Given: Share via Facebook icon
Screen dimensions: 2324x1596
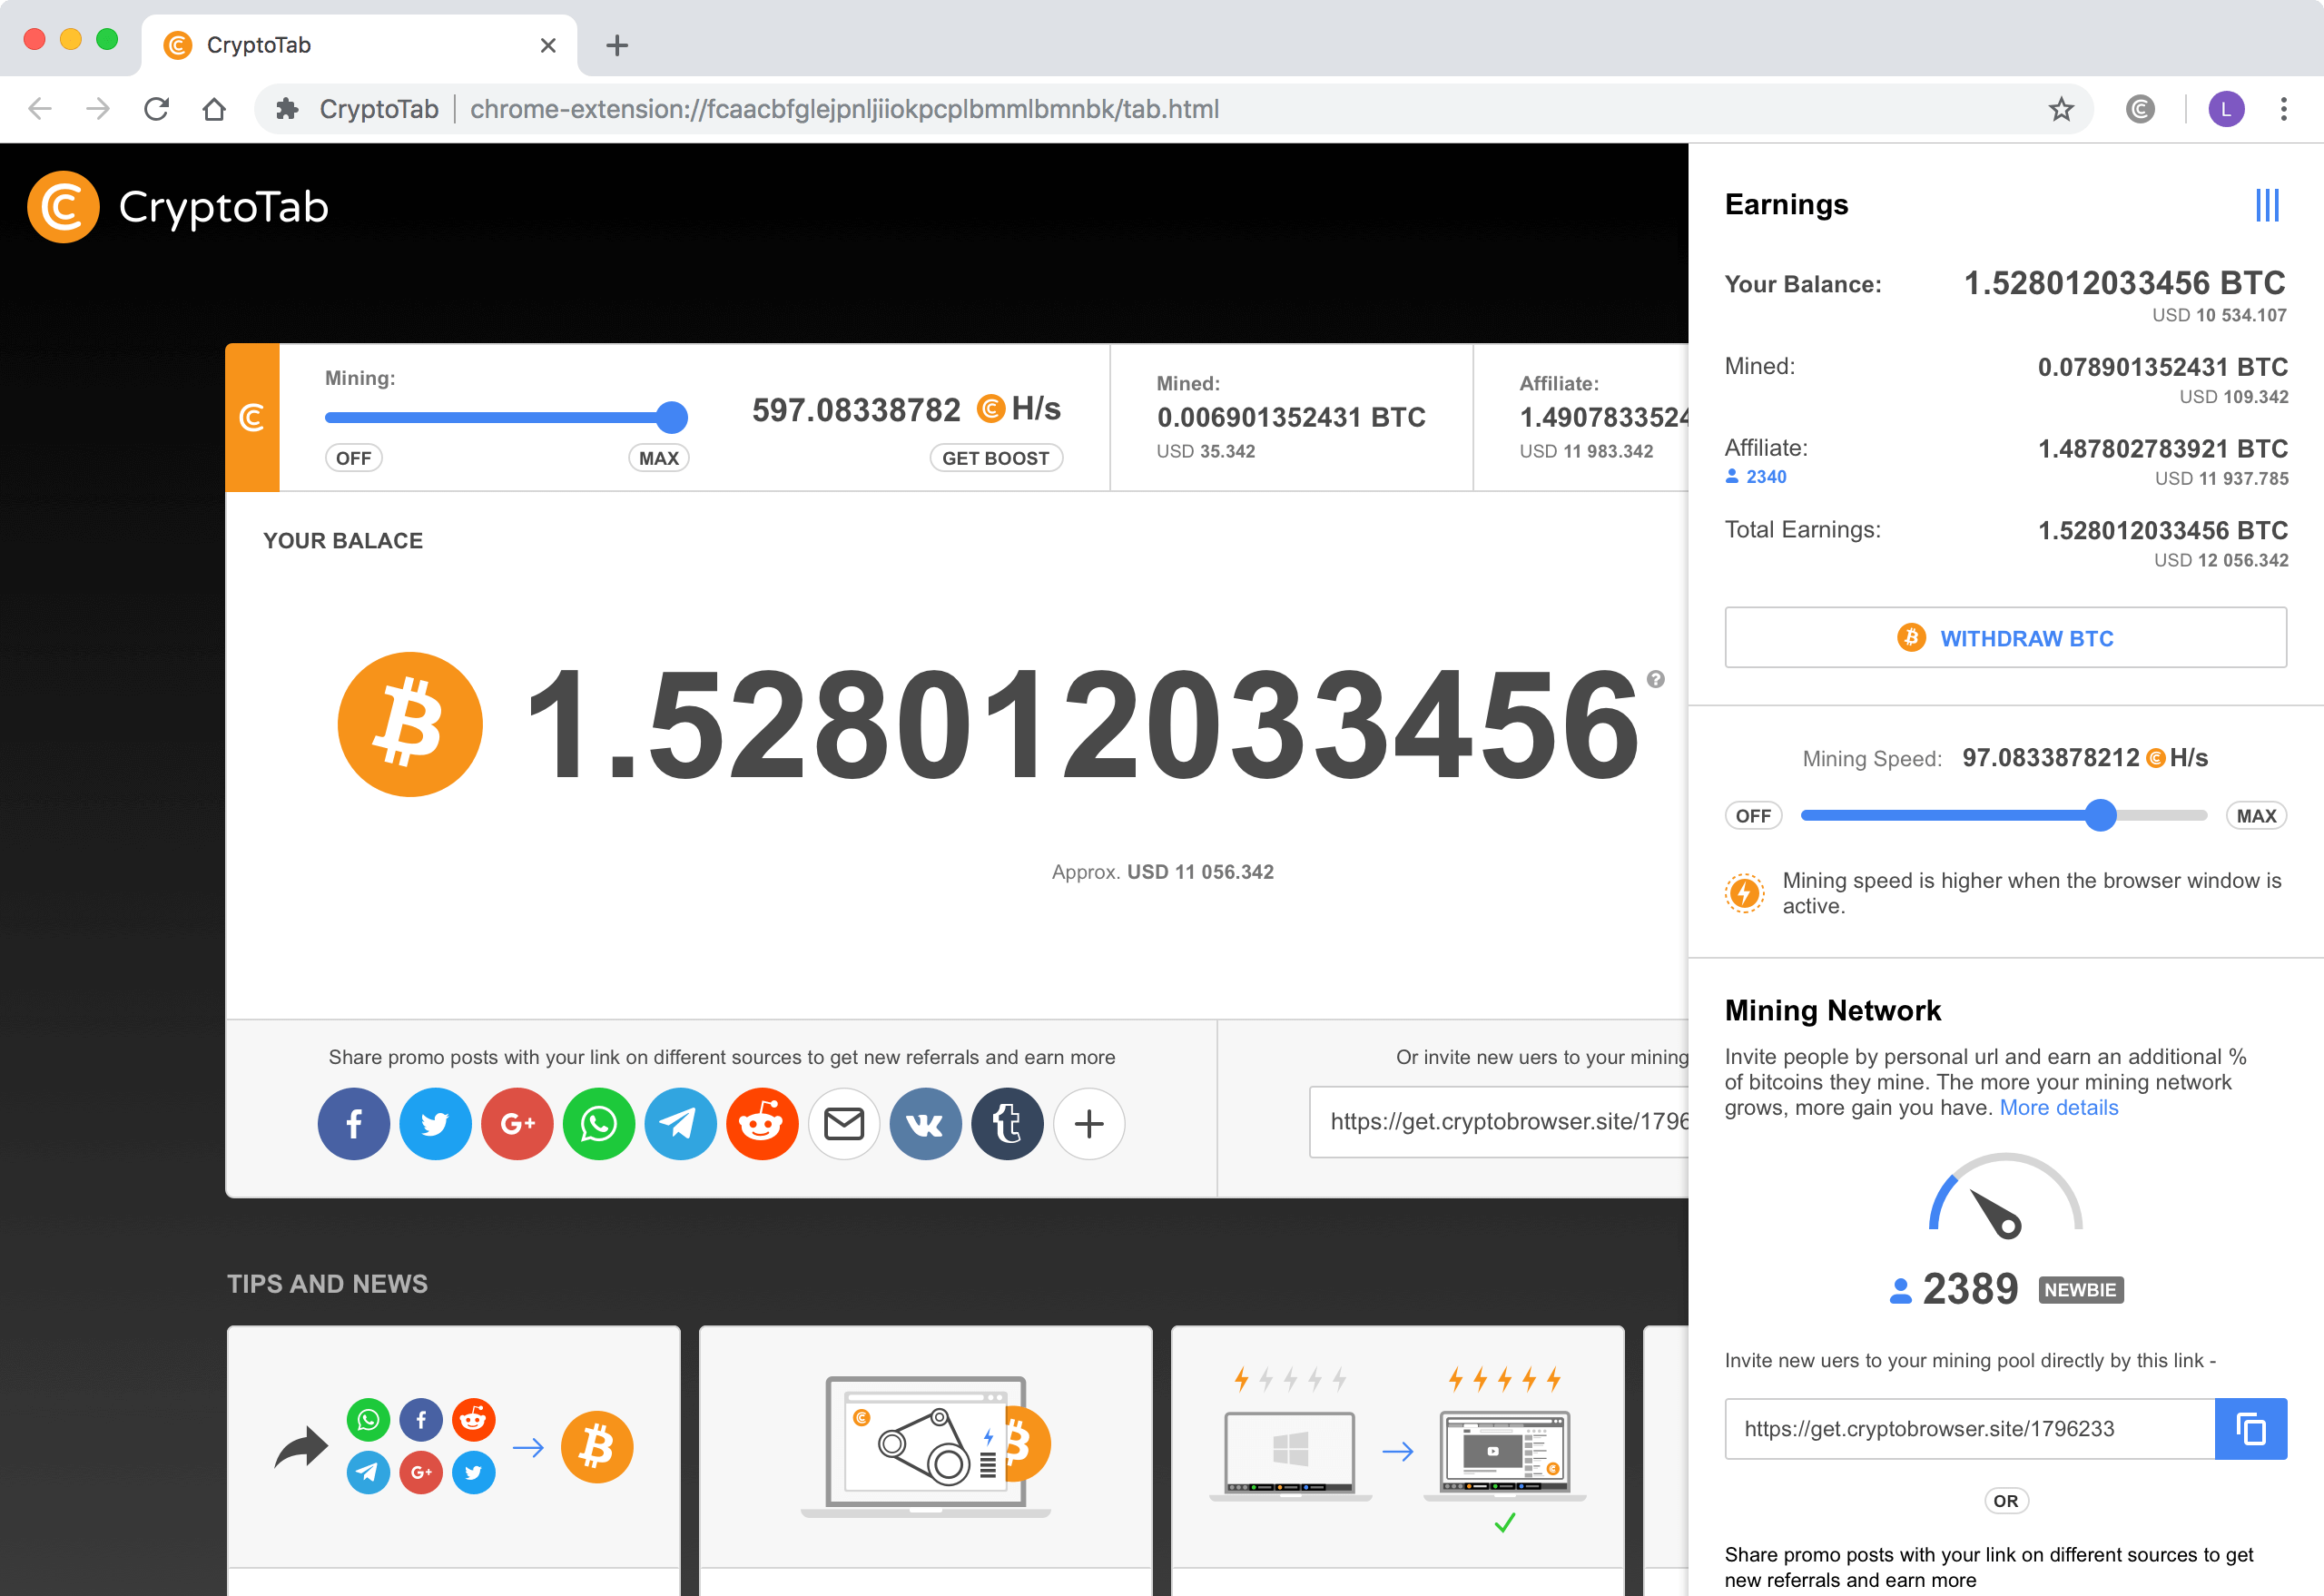Looking at the screenshot, I should pyautogui.click(x=353, y=1124).
